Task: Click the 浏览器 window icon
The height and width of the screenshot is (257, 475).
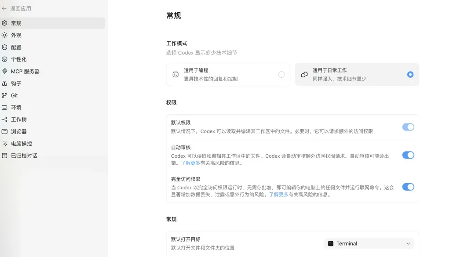Action: tap(4, 131)
